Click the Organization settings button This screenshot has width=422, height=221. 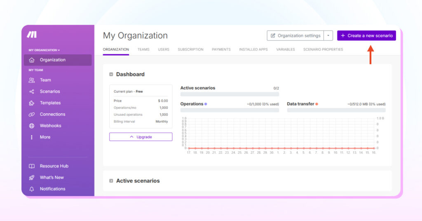point(295,36)
